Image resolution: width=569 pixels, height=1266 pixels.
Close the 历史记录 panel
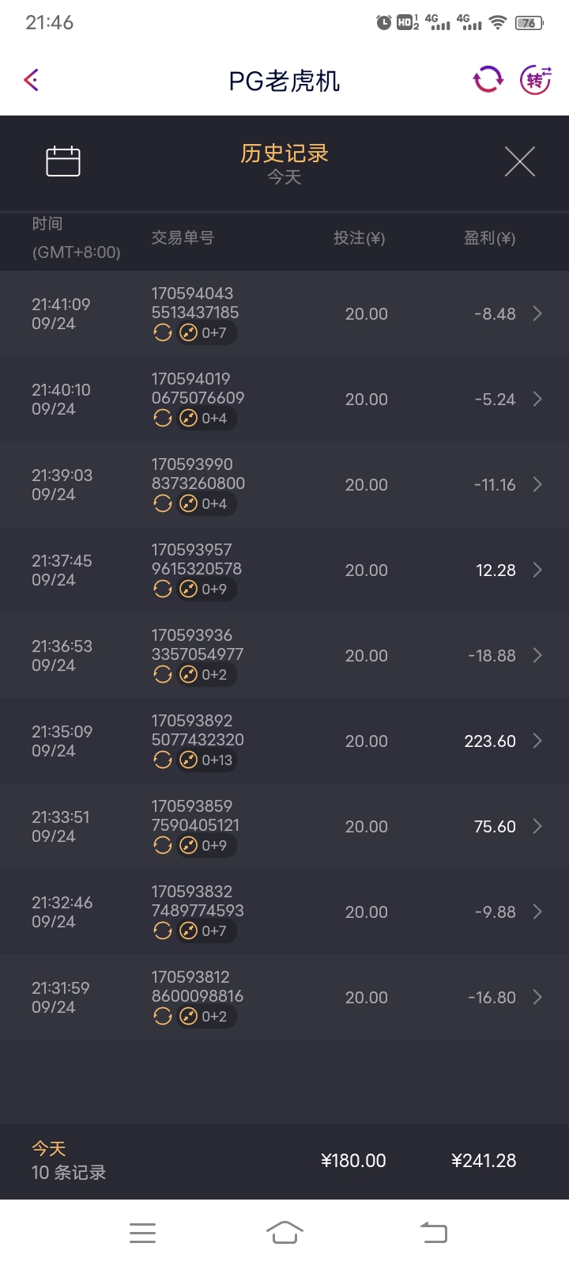click(x=519, y=161)
